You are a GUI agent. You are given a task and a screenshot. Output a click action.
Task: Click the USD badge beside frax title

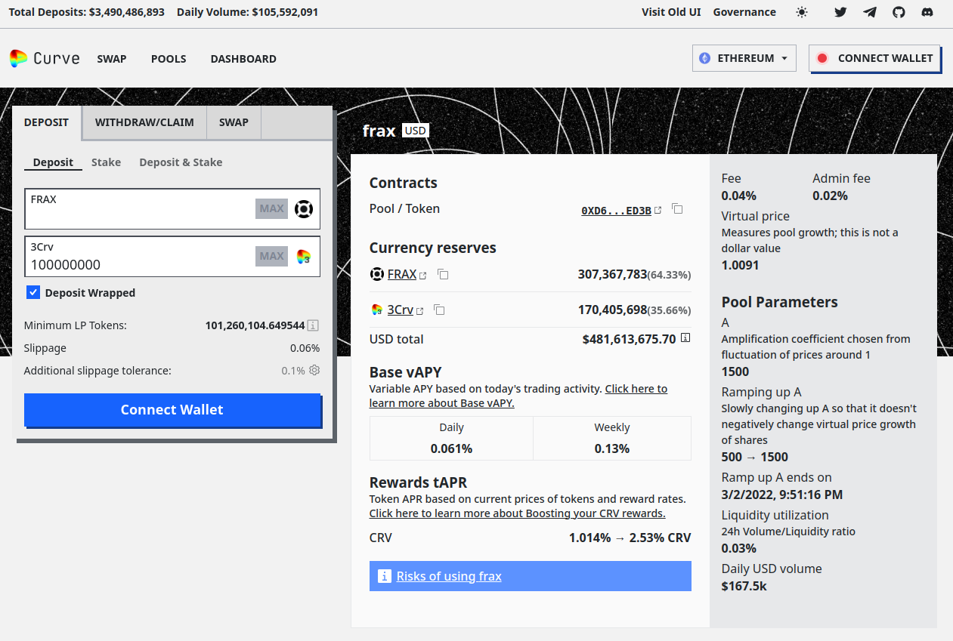tap(416, 131)
